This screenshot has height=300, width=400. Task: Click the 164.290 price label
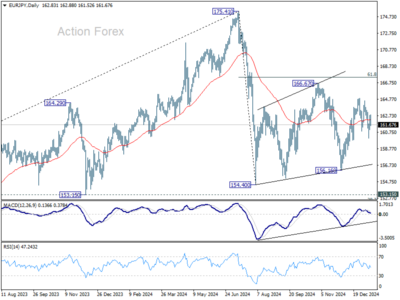click(x=56, y=102)
